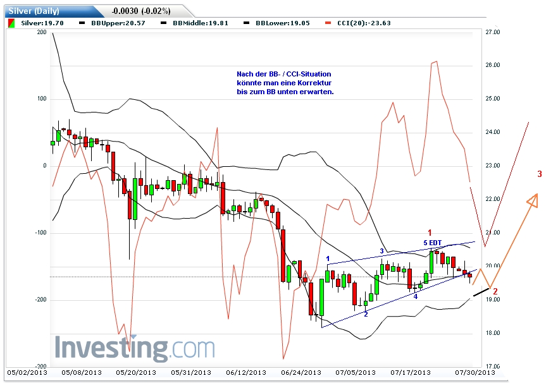
Task: Click the BBUpper:20.57 legend label
Action: point(118,23)
